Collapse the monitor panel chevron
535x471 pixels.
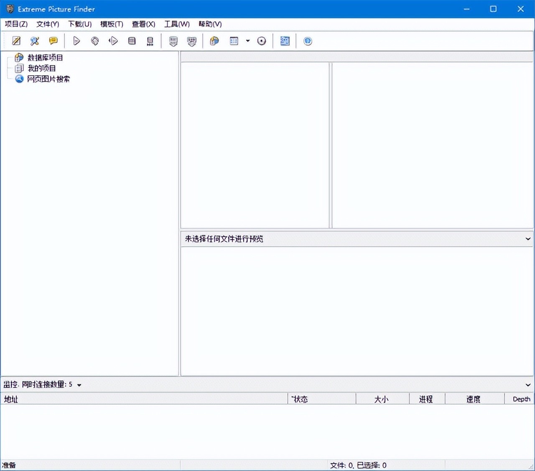coord(528,385)
